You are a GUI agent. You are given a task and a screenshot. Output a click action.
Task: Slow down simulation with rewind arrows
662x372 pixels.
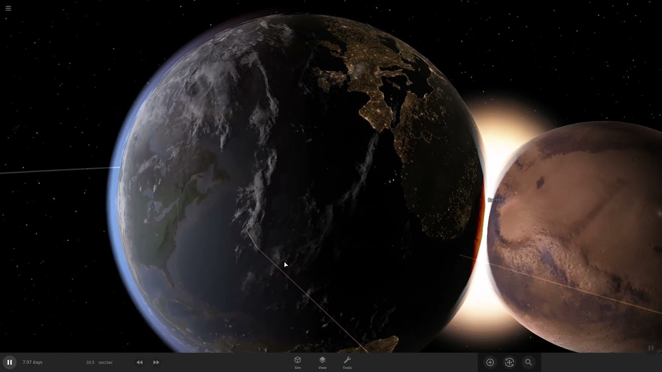pos(140,362)
